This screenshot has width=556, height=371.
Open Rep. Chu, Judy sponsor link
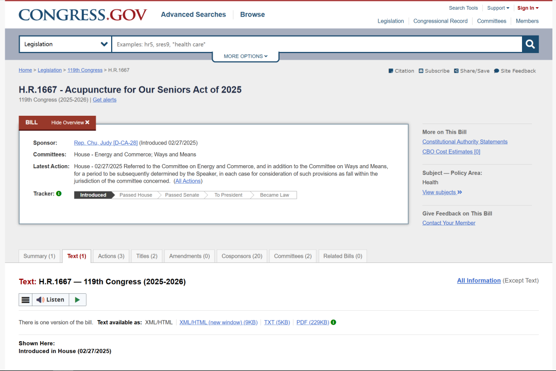click(x=106, y=143)
